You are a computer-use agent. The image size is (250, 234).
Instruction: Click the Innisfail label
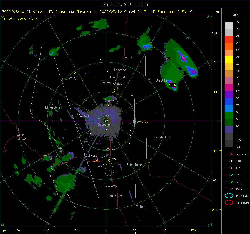coord(112,101)
